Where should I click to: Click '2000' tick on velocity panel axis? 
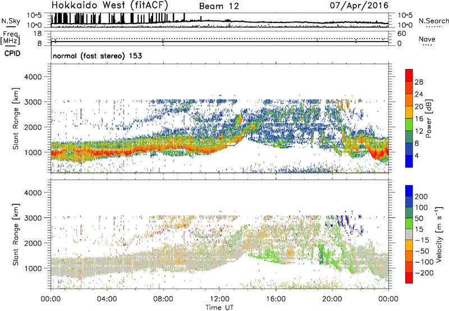click(33, 243)
